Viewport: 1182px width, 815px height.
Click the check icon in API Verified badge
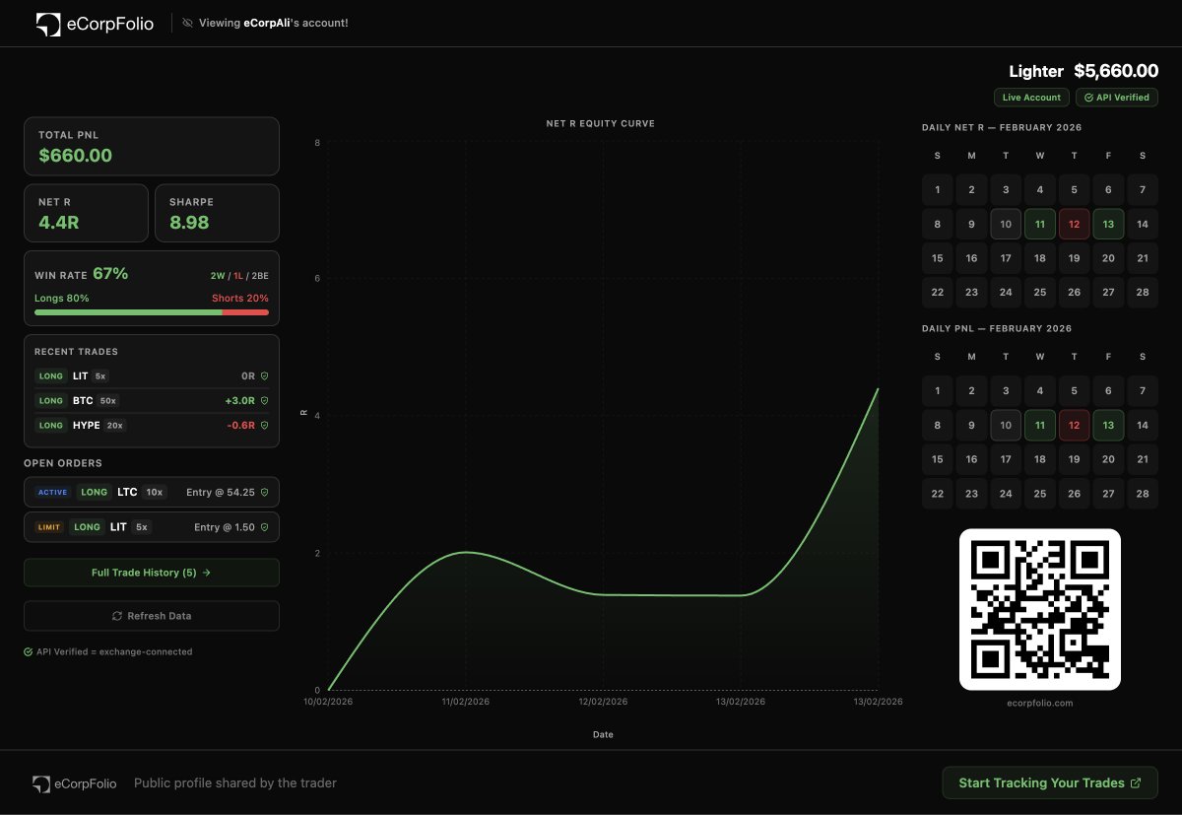(x=1089, y=98)
